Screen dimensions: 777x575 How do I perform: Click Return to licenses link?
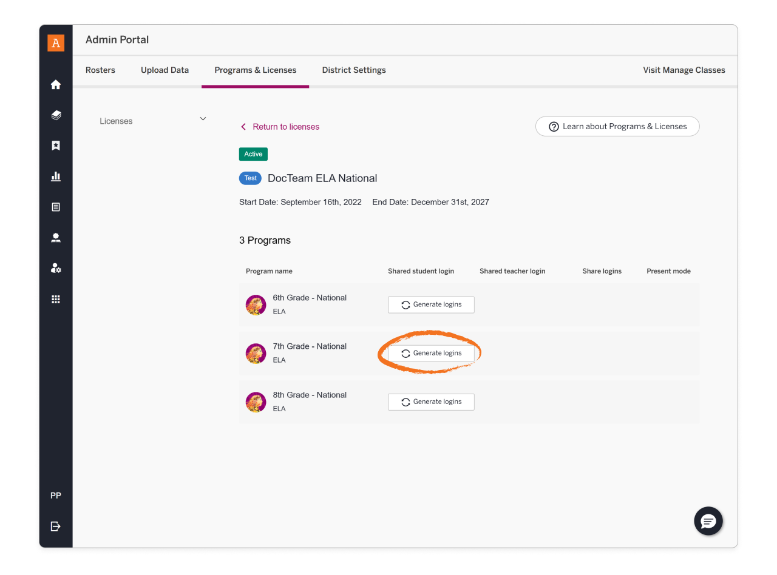[x=280, y=127]
